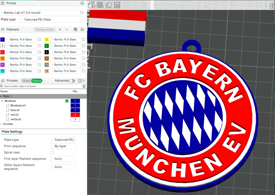Select the Plate Settings tab
The image size is (275, 195).
pos(12,131)
